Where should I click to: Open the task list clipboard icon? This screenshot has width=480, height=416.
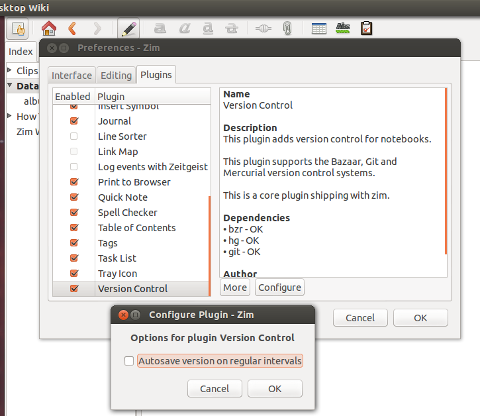pyautogui.click(x=366, y=28)
